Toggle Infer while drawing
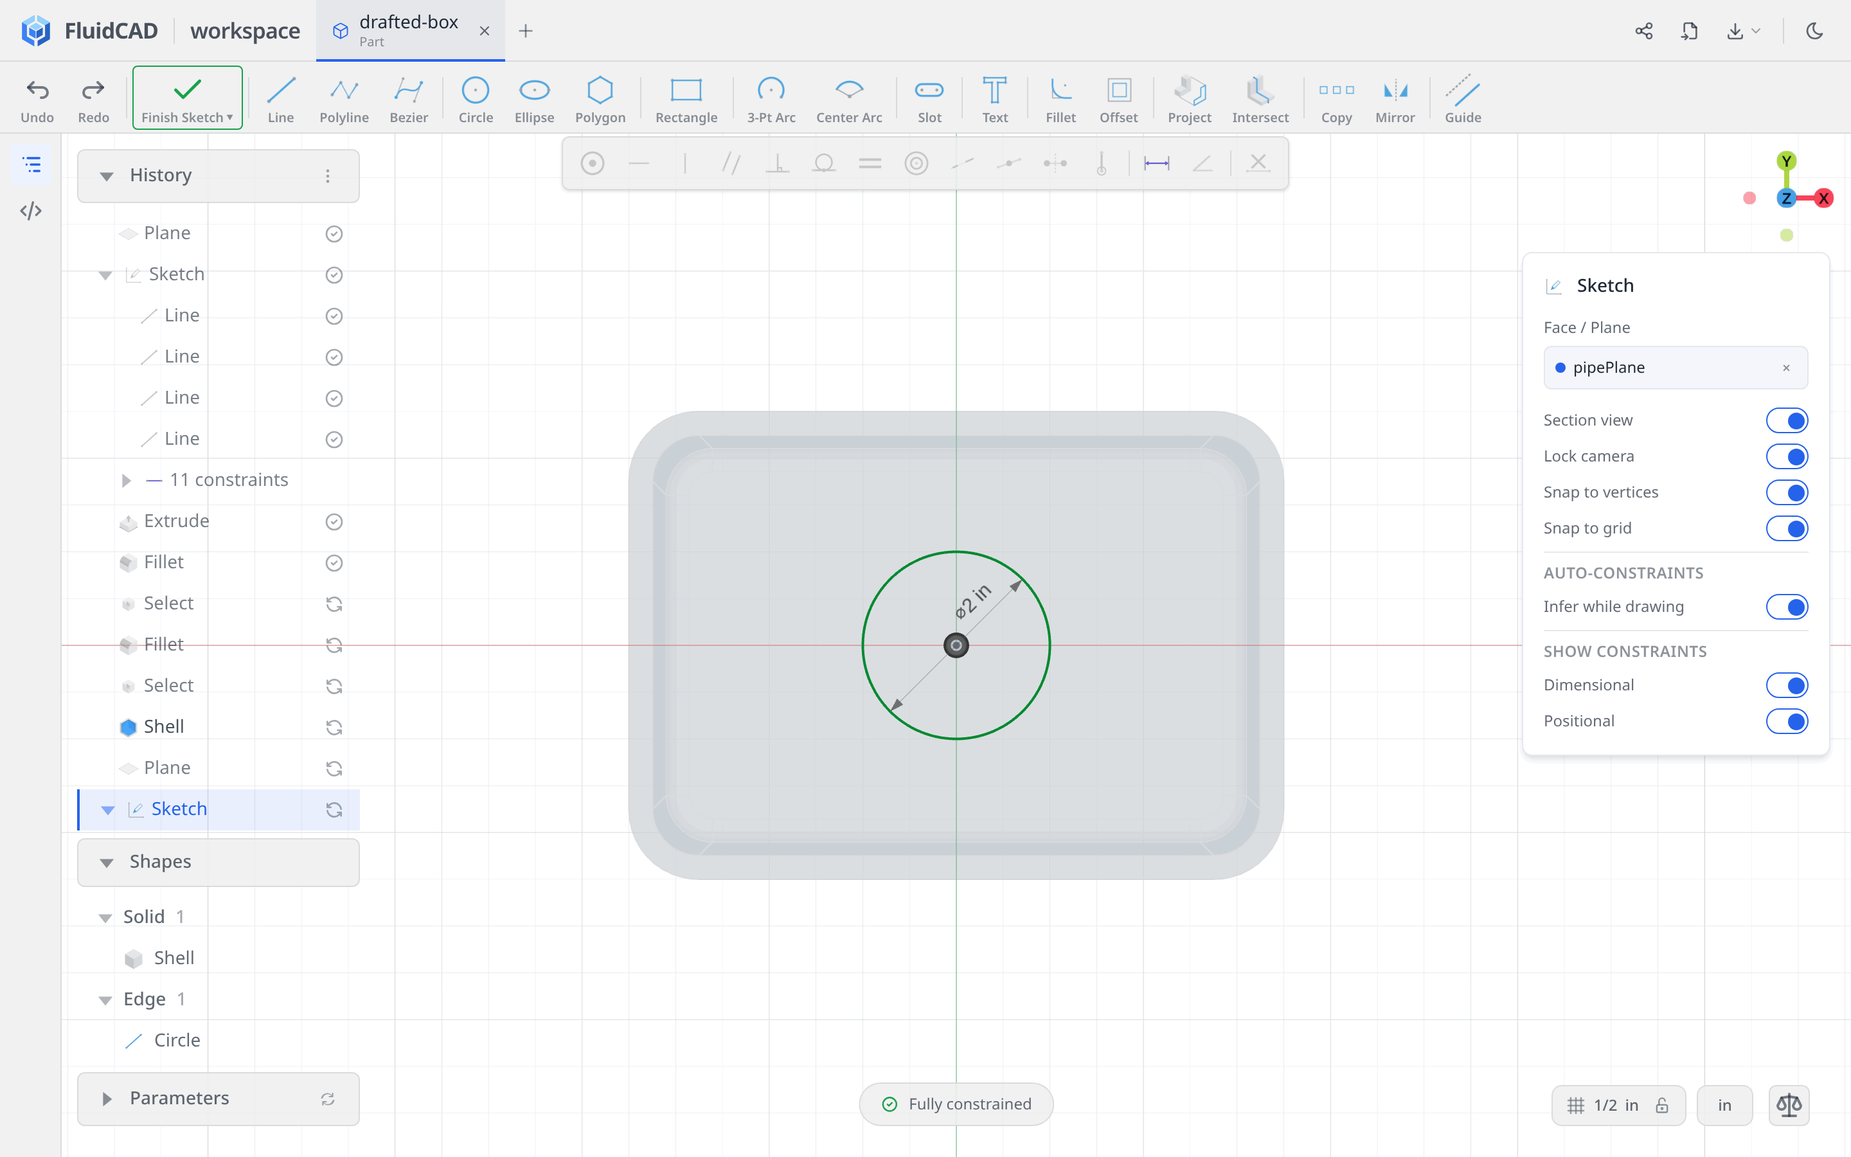The image size is (1851, 1157). tap(1787, 607)
